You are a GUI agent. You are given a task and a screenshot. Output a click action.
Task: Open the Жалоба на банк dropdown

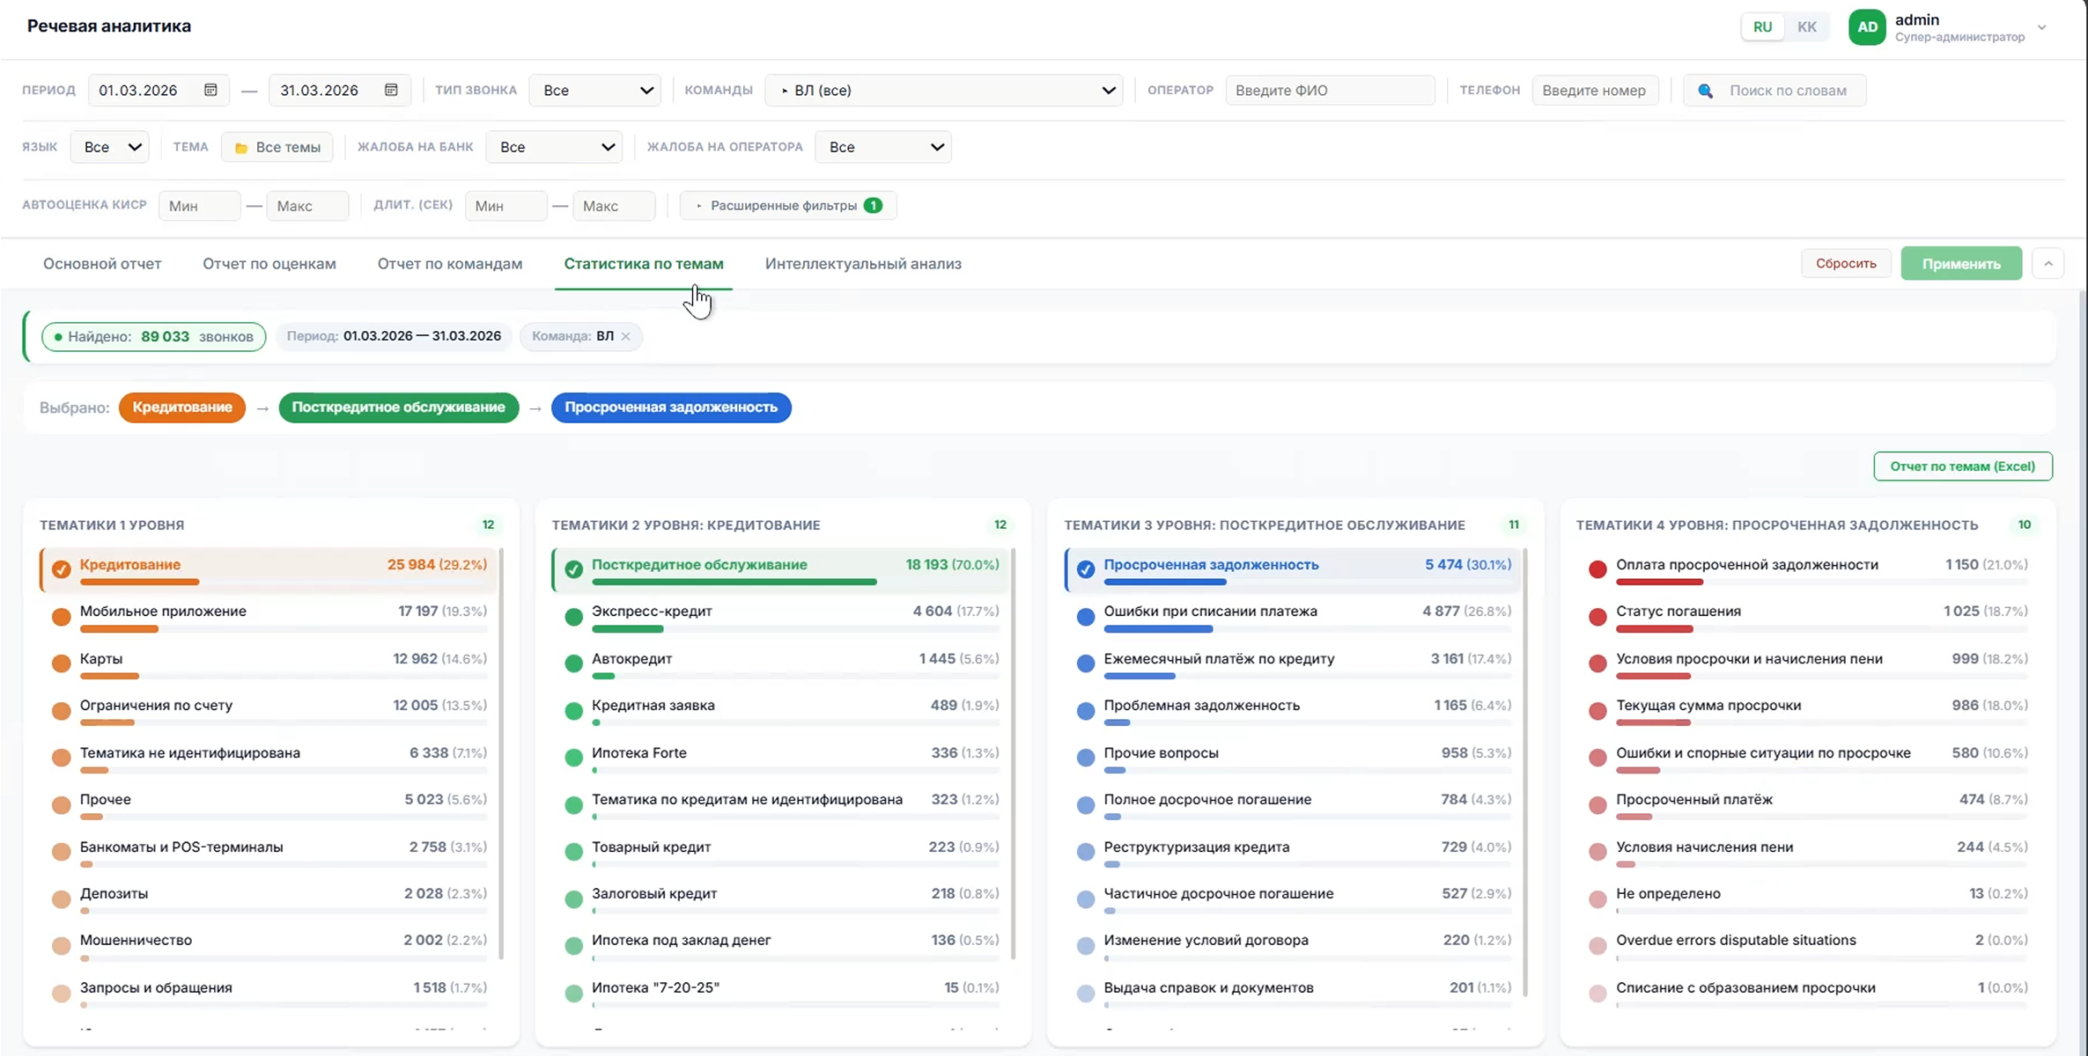click(555, 147)
